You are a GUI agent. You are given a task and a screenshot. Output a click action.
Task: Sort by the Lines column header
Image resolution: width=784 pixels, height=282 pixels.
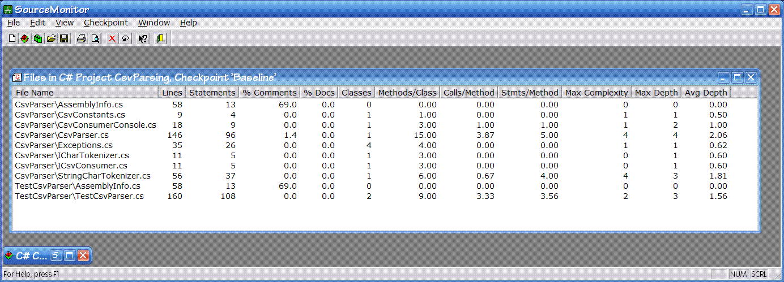pyautogui.click(x=172, y=93)
